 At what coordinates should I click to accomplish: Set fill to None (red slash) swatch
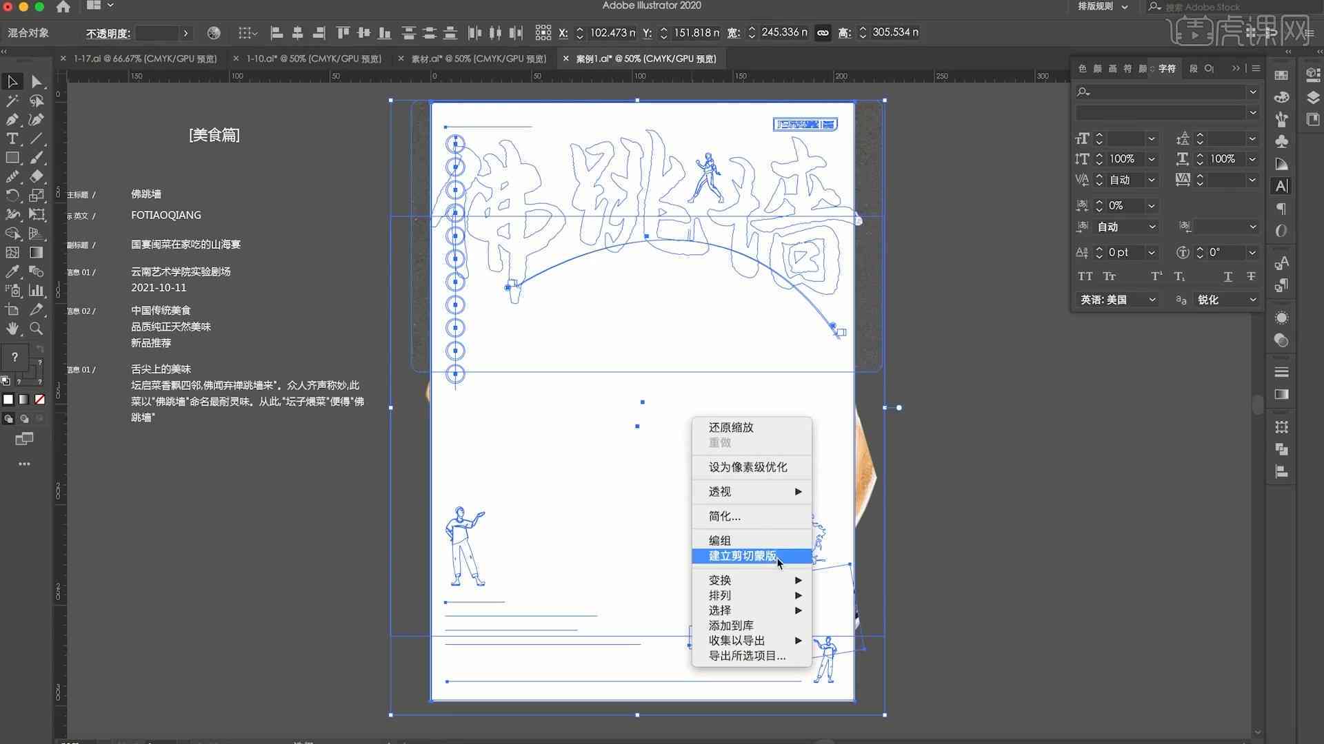pos(40,400)
